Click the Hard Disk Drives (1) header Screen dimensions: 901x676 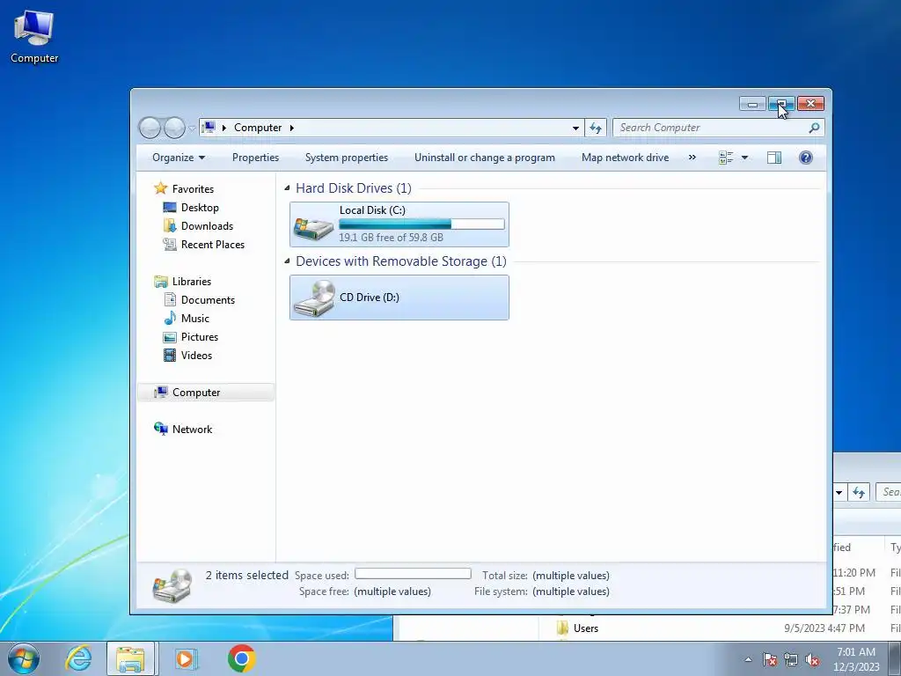pyautogui.click(x=354, y=188)
